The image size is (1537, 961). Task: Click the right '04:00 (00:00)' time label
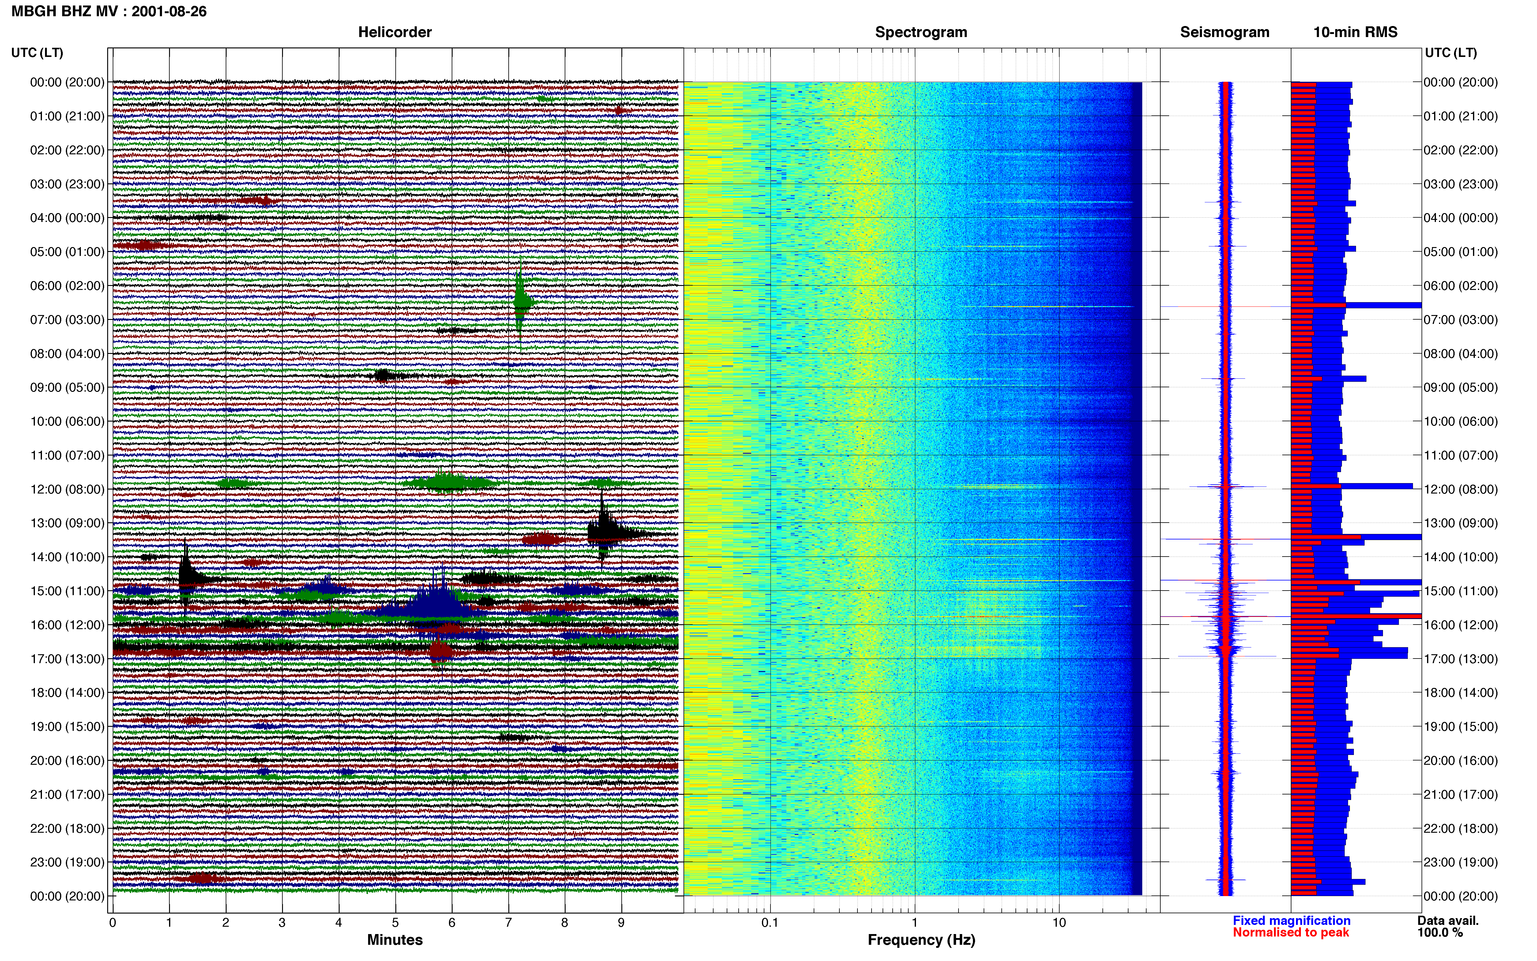tap(1461, 217)
